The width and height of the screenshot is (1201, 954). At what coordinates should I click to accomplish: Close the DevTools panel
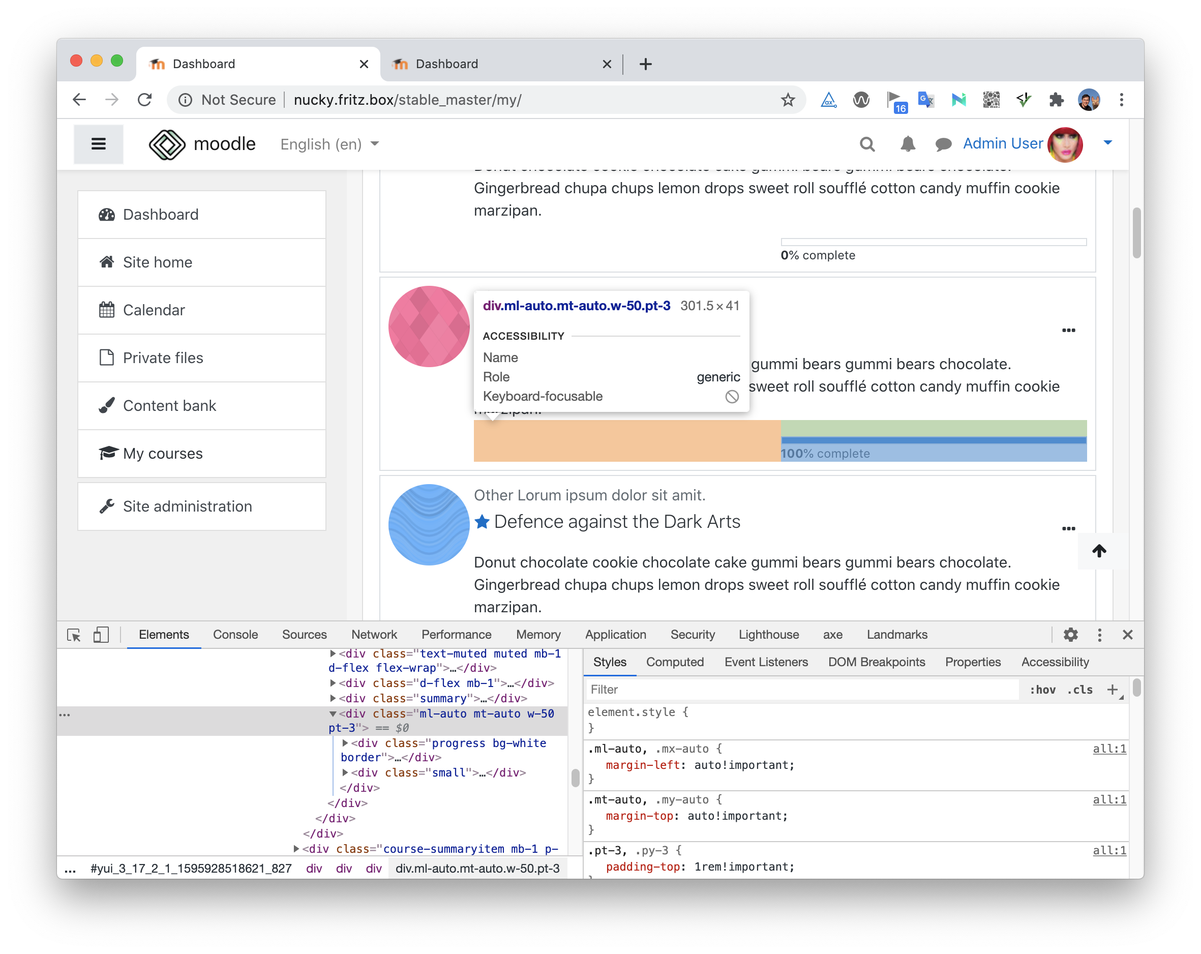1127,635
